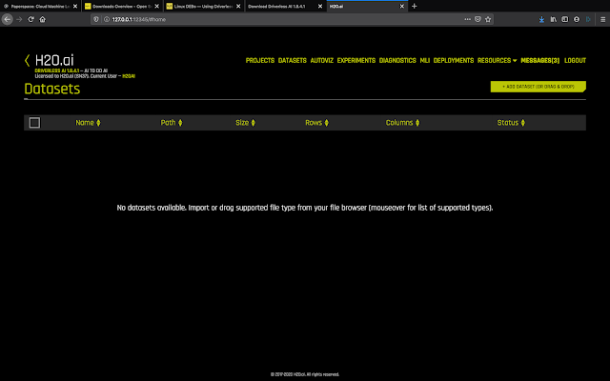610x381 pixels.
Task: Open the Projects menu item
Action: point(260,61)
